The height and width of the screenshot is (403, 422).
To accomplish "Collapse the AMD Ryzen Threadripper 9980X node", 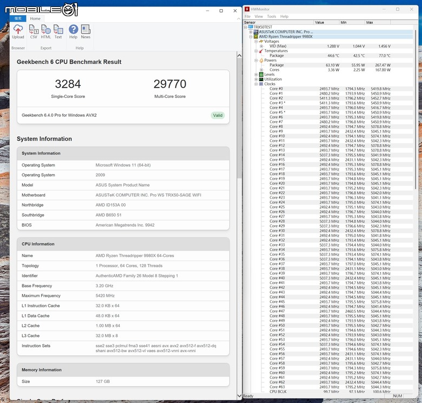I will point(250,37).
